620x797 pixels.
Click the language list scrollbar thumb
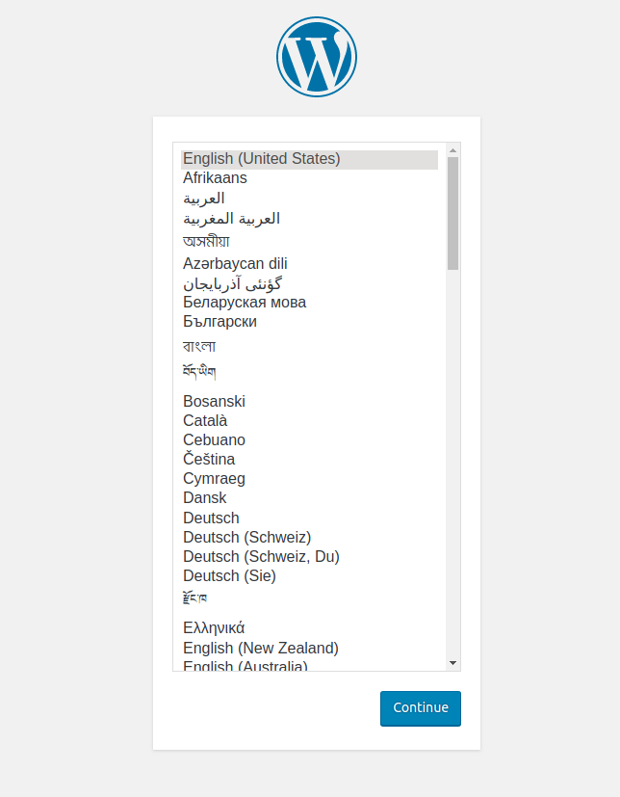pos(452,212)
